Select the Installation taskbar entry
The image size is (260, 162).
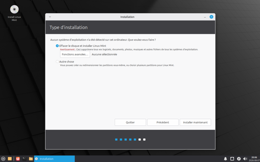click(54, 159)
